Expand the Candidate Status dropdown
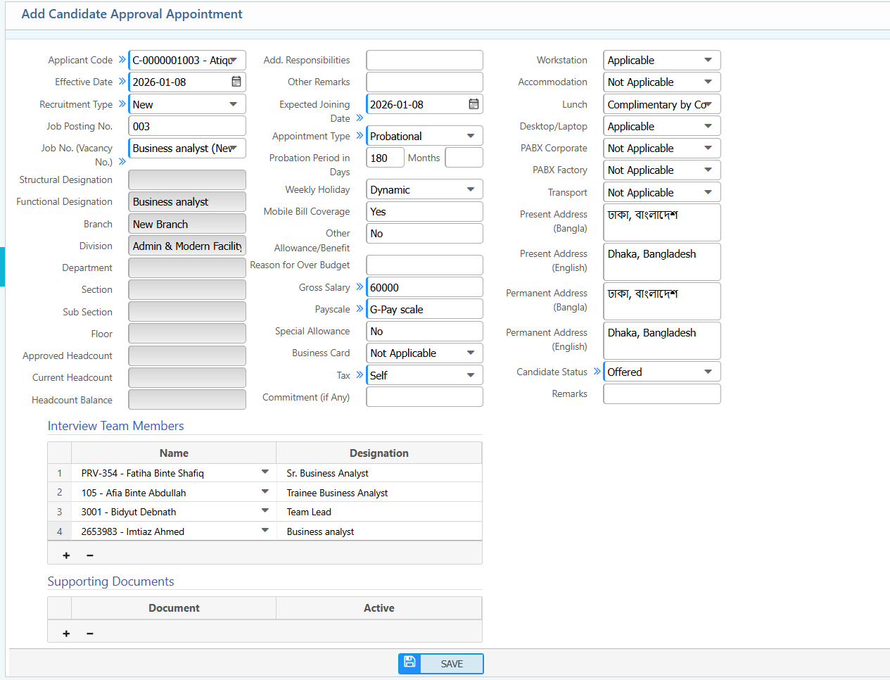The width and height of the screenshot is (890, 680). (708, 372)
